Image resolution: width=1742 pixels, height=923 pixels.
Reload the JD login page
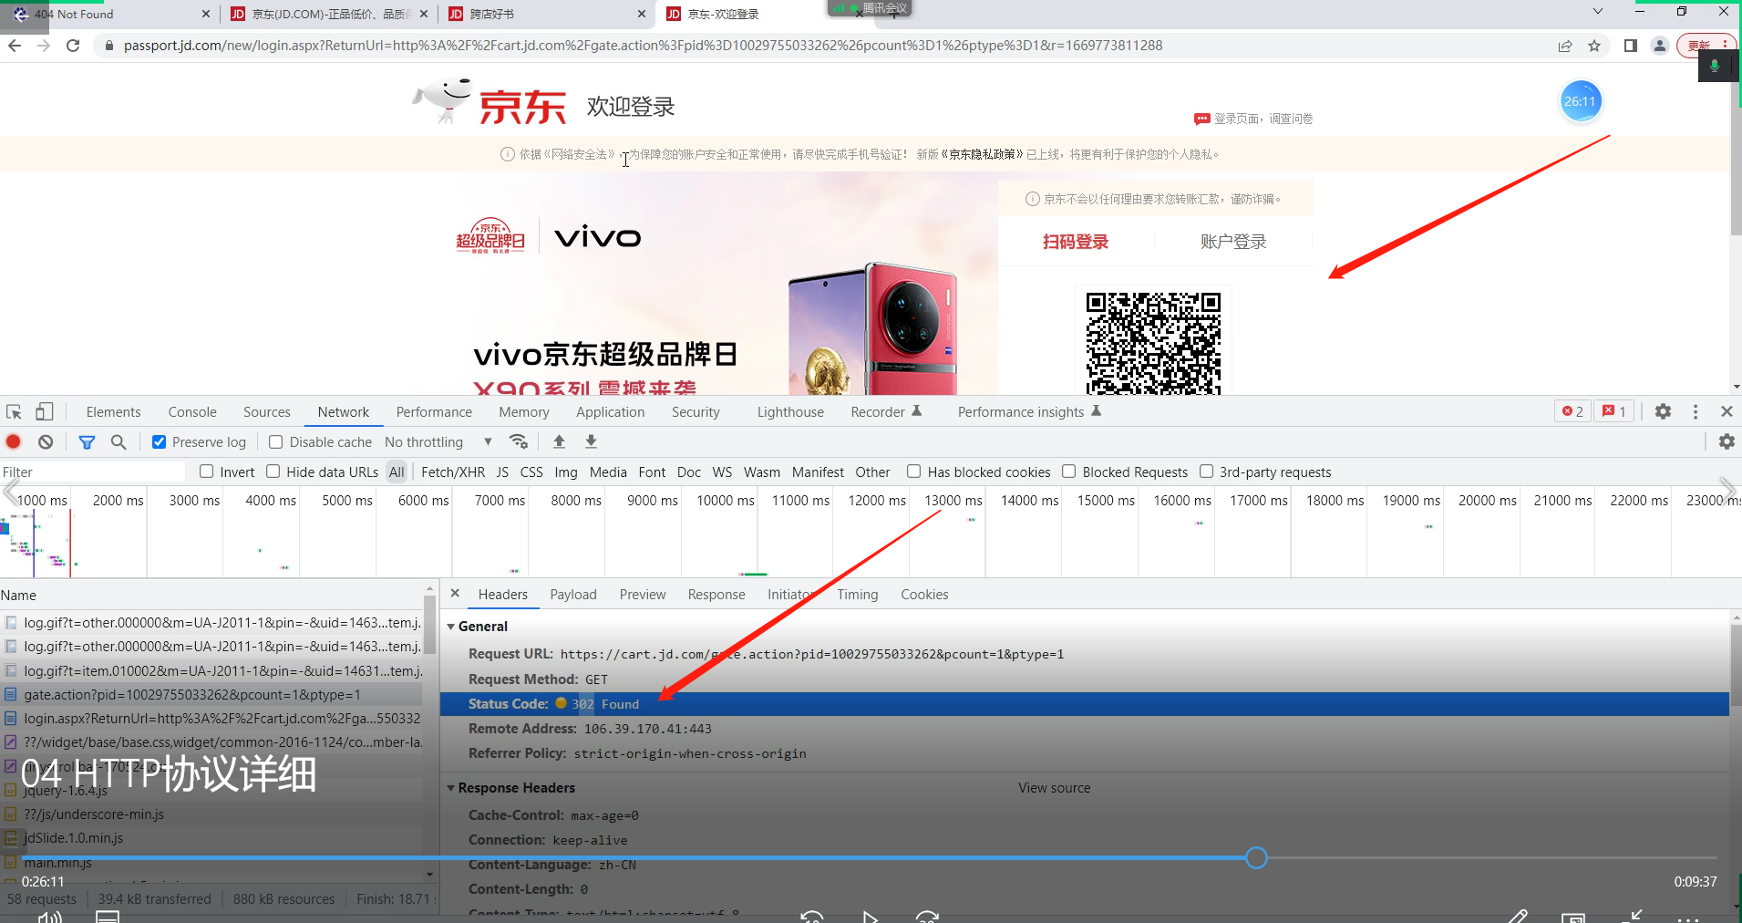pyautogui.click(x=73, y=46)
